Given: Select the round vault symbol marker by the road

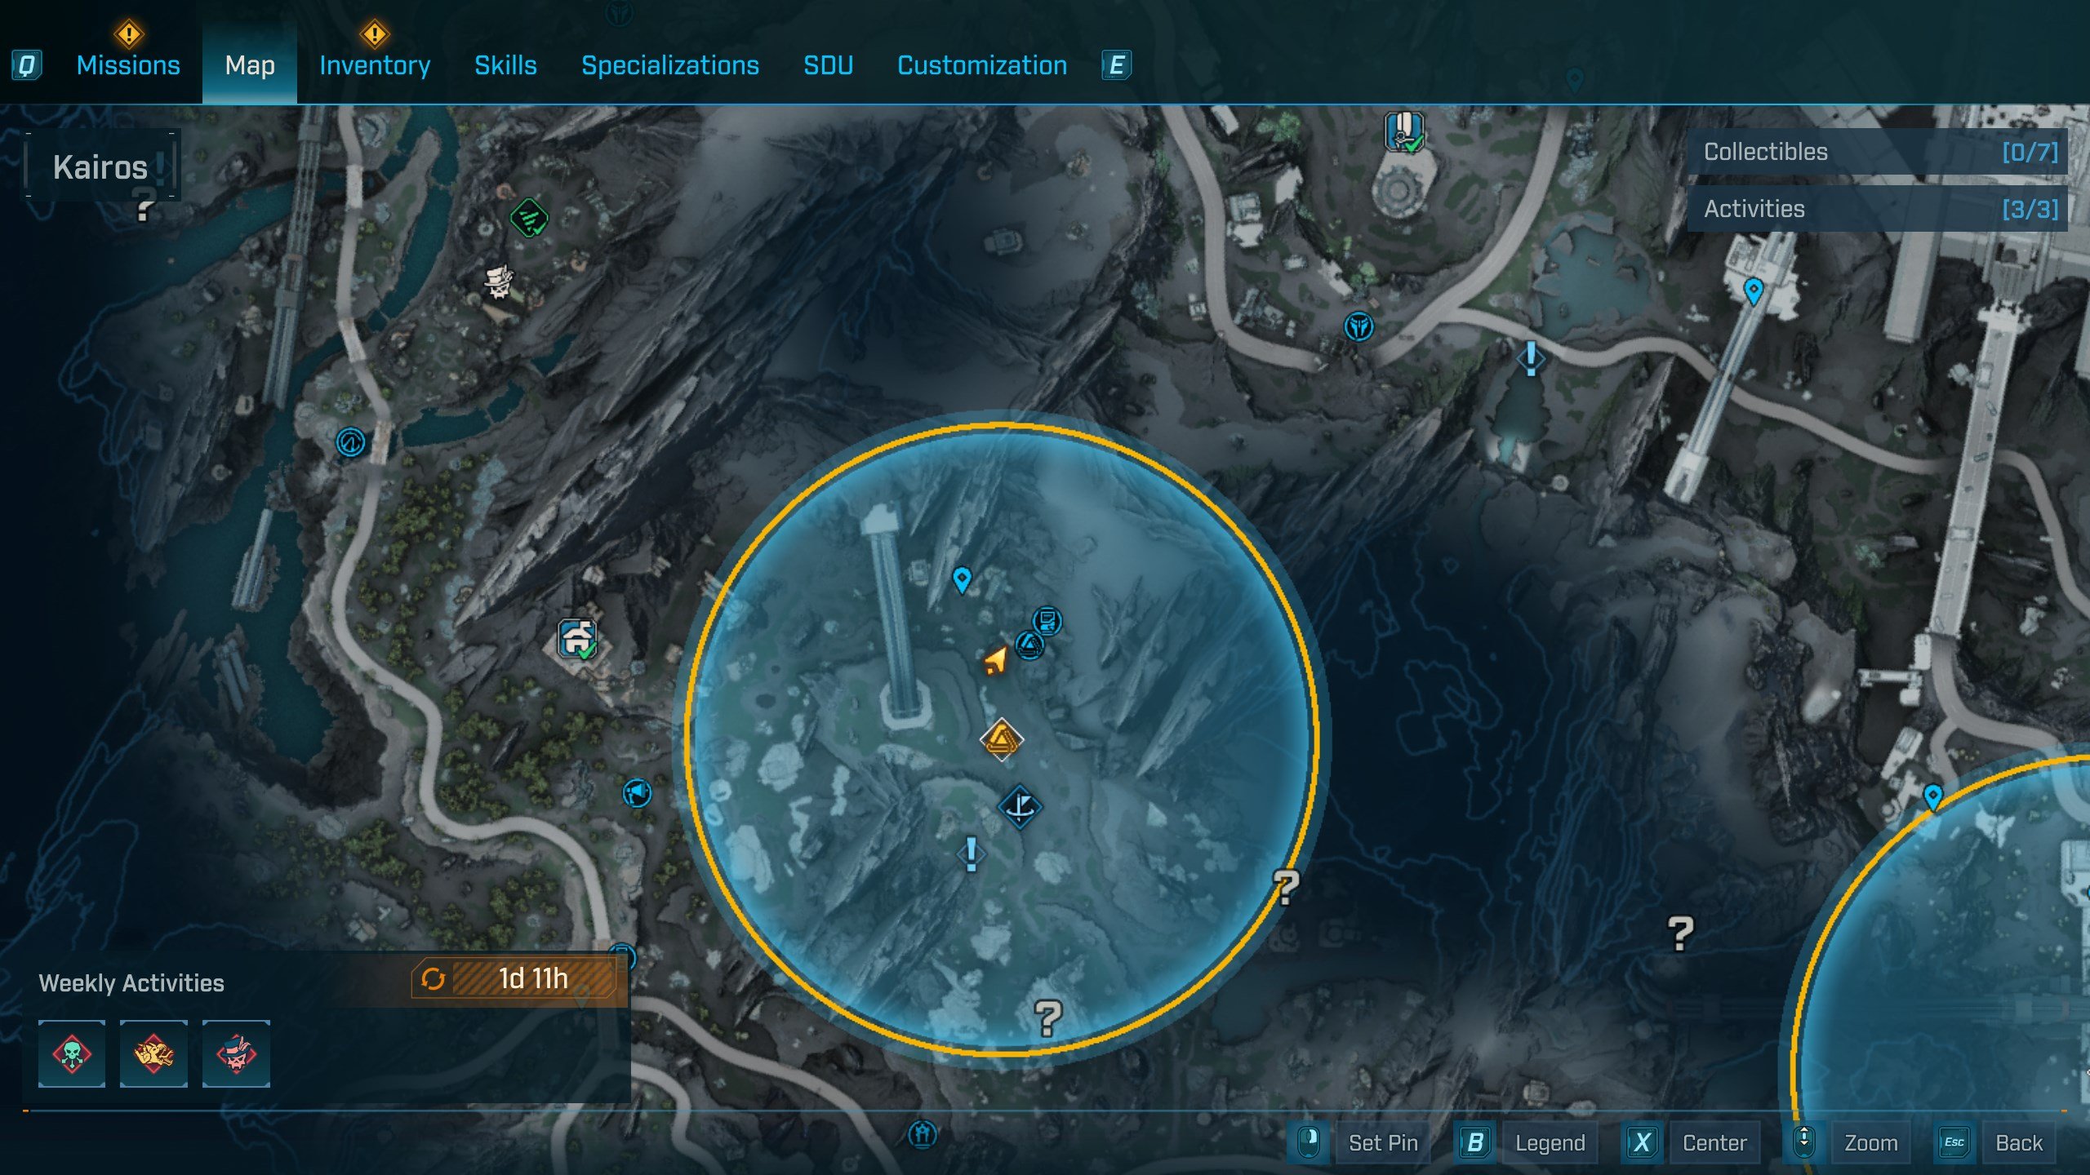Looking at the screenshot, I should 1358,327.
